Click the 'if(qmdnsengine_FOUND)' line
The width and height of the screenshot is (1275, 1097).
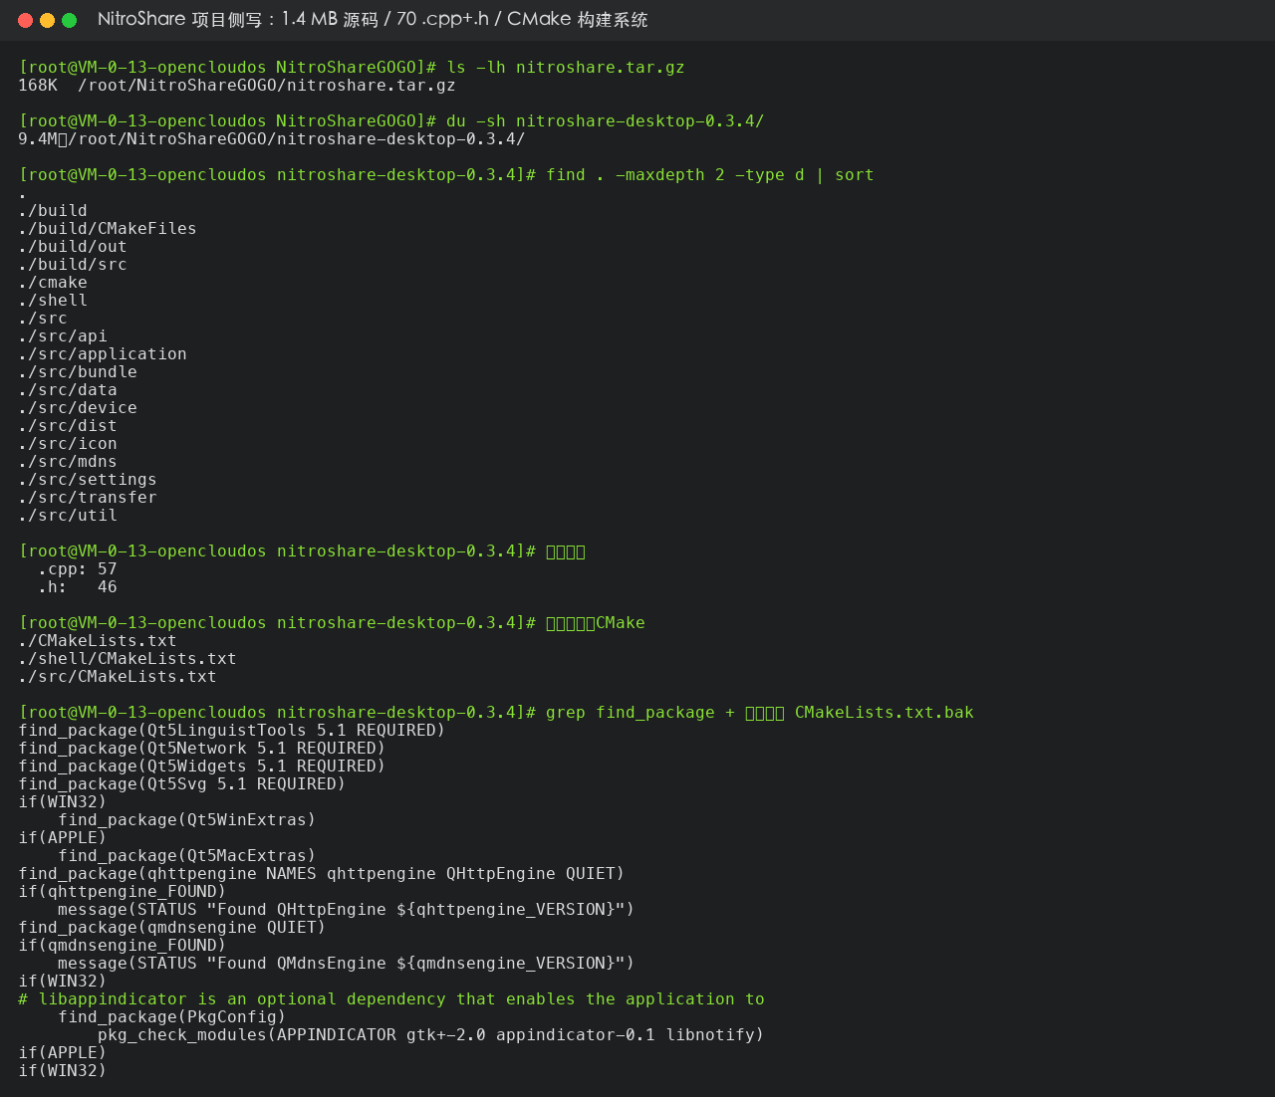pos(123,946)
